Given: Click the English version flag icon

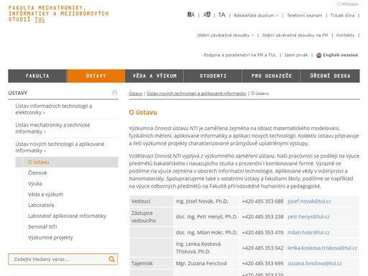Looking at the screenshot, I should [318, 55].
